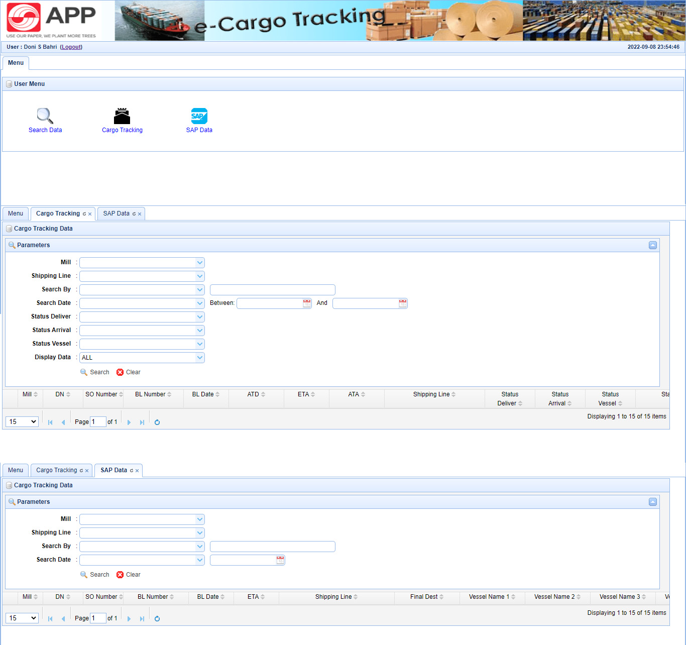This screenshot has height=645, width=686.
Task: Click the Logout link
Action: [x=71, y=47]
